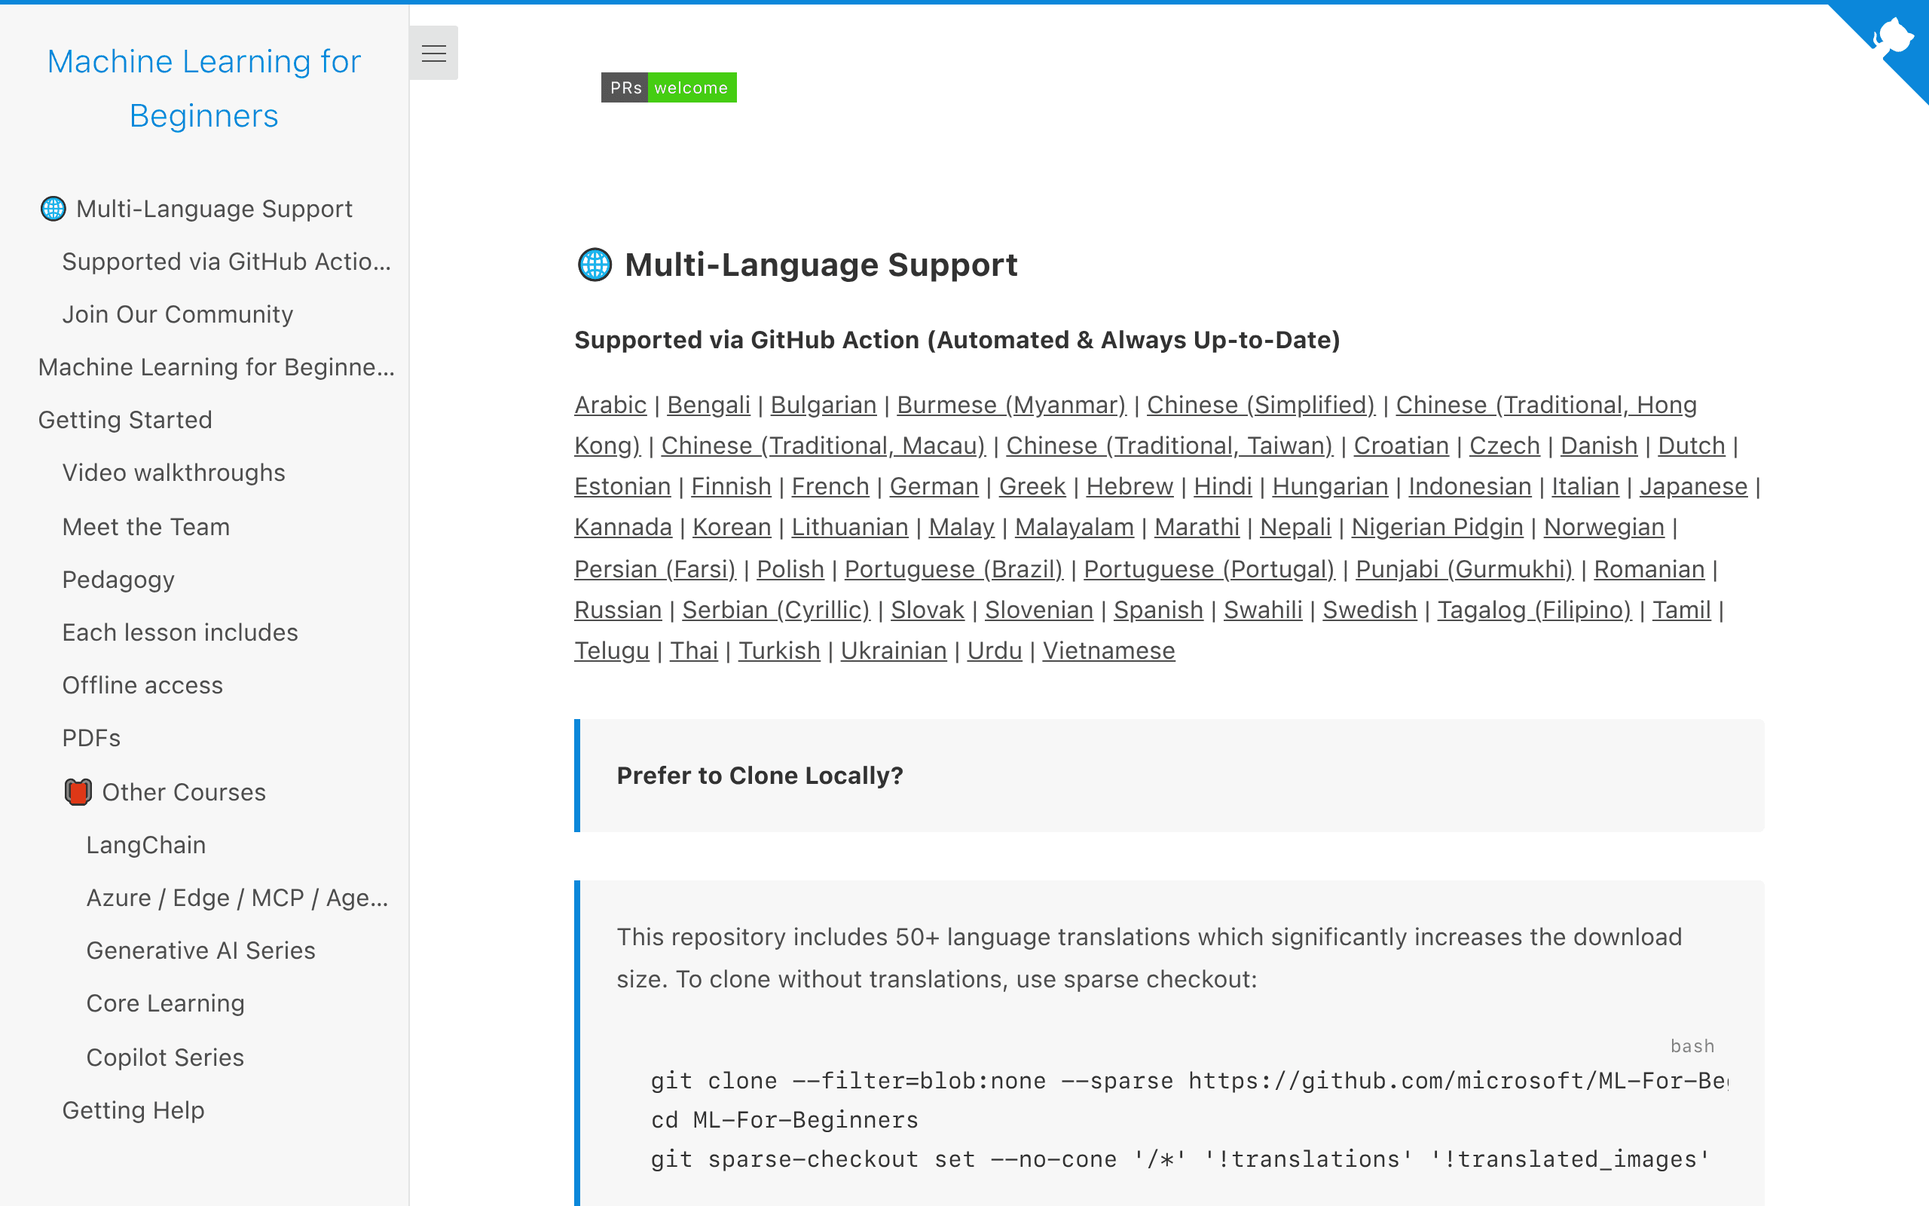This screenshot has height=1206, width=1929.
Task: Open the Polish translation link
Action: click(790, 568)
